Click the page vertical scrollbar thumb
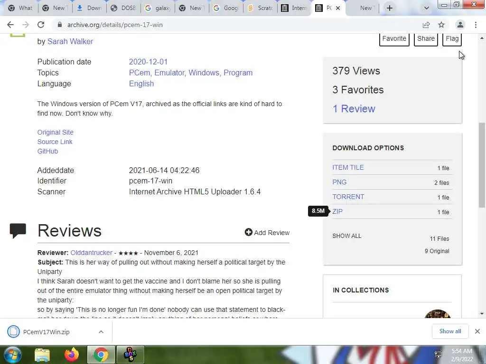The width and height of the screenshot is (486, 364). [482, 165]
